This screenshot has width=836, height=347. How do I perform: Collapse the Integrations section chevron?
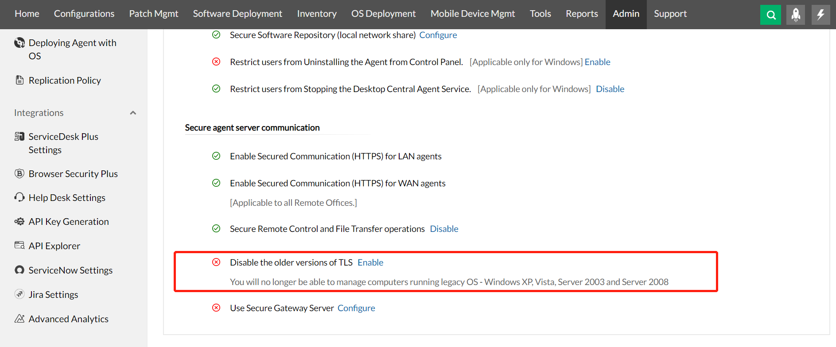coord(133,113)
